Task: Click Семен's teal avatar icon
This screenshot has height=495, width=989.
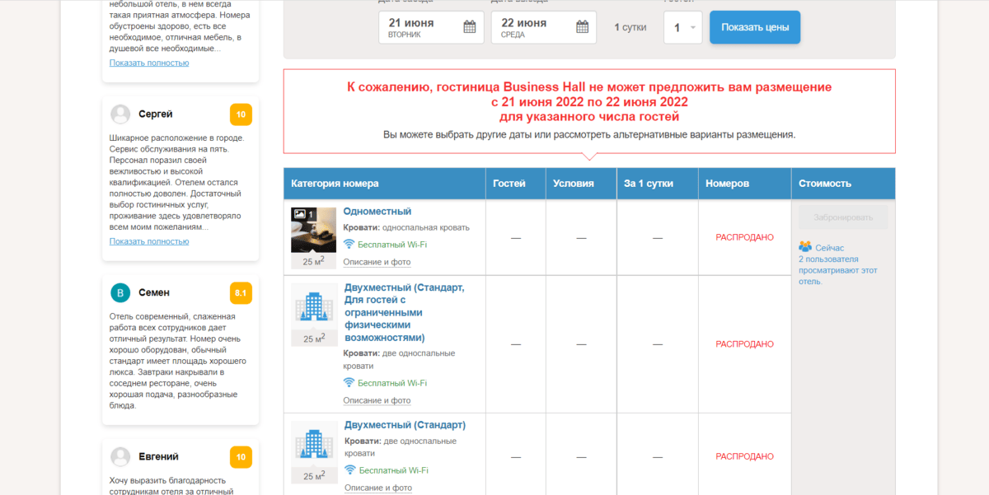Action: pos(120,292)
